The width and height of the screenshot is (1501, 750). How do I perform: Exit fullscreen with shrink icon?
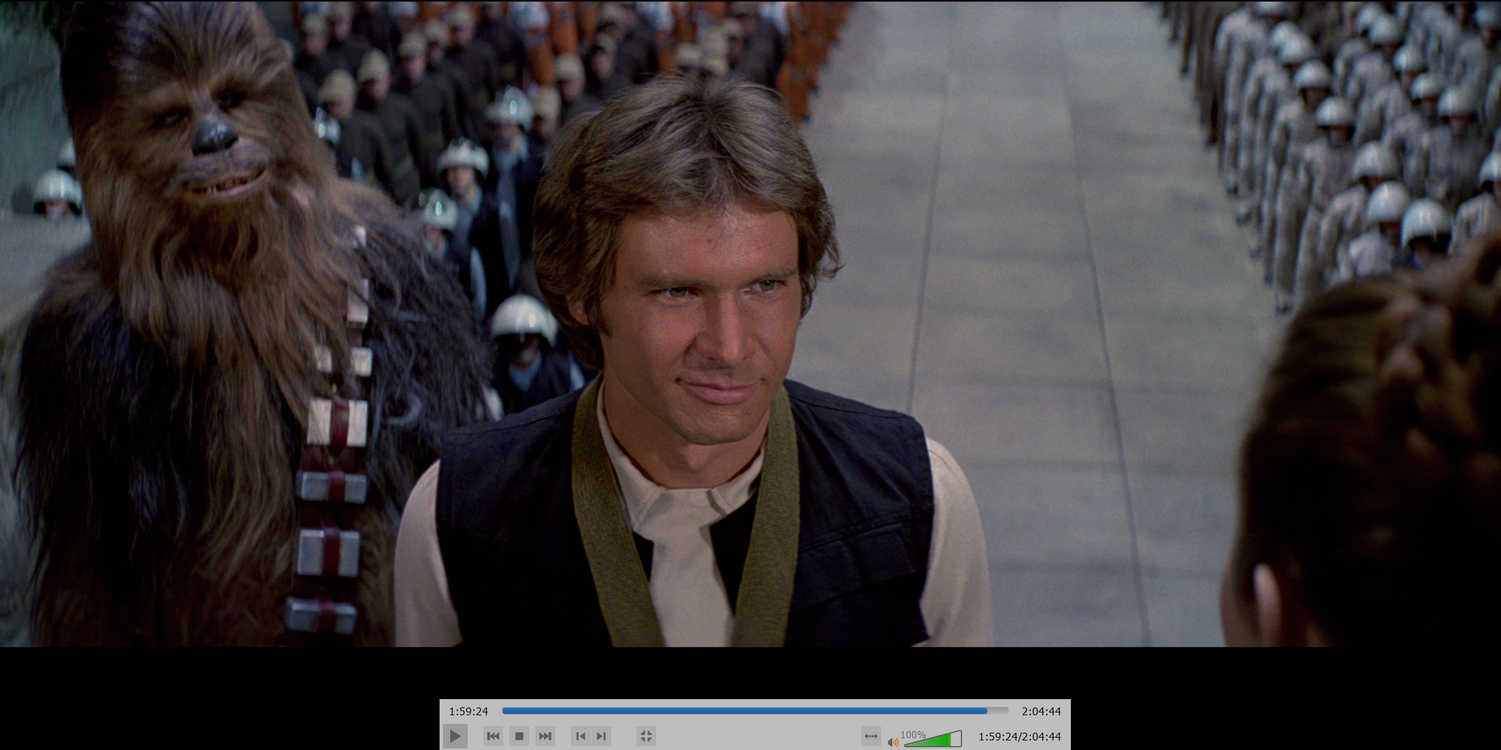646,736
